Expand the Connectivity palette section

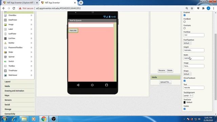coord(18,114)
